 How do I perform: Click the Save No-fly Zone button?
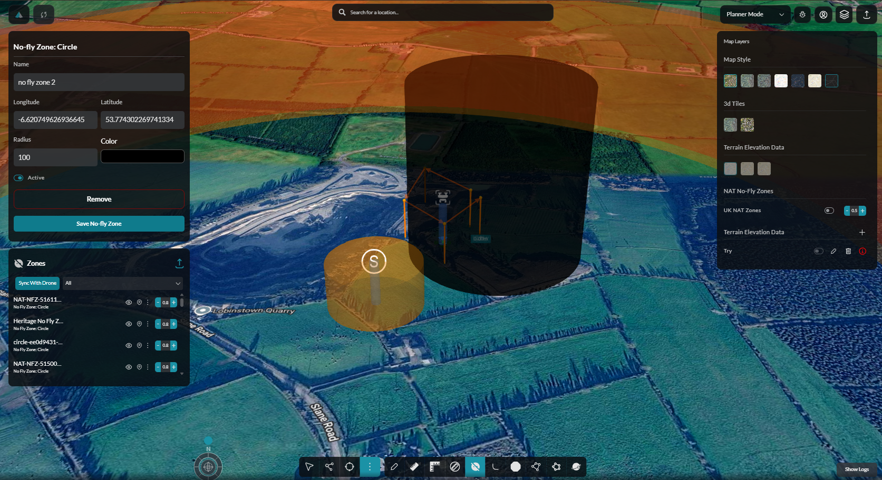point(99,224)
